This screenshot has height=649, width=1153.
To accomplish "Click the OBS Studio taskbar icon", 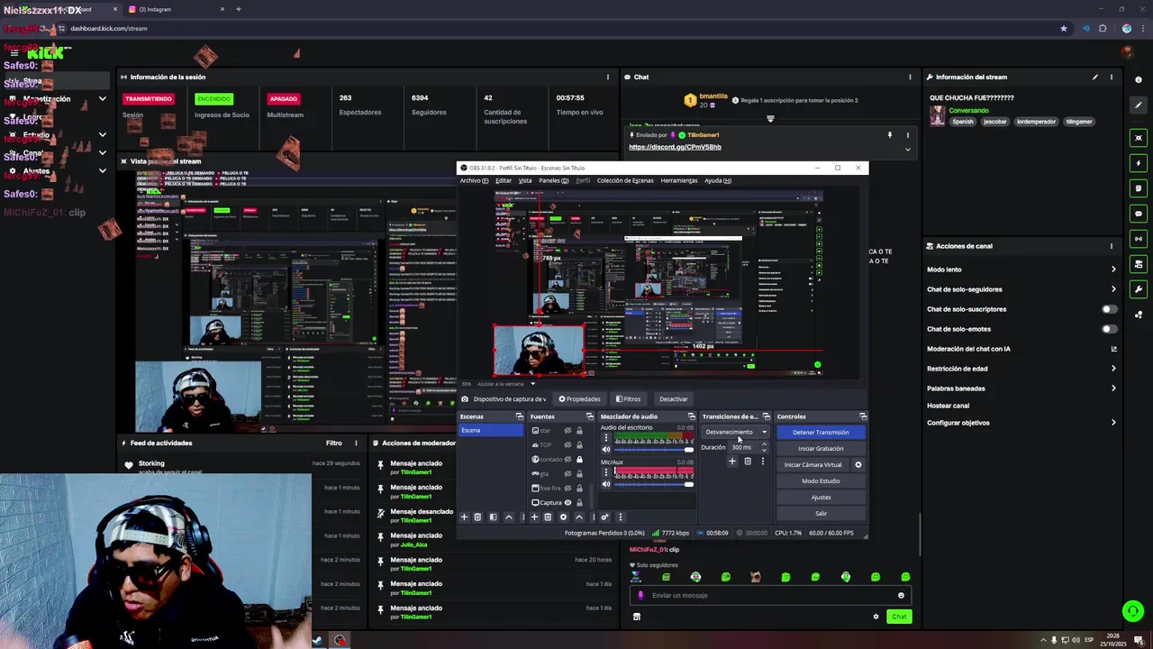I will tap(340, 640).
